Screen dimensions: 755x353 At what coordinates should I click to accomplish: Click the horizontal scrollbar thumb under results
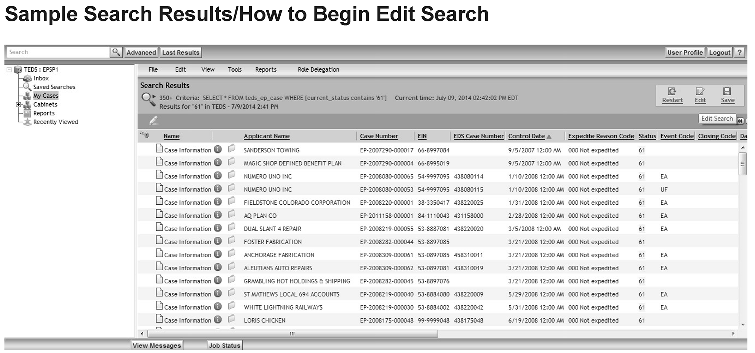tap(292, 334)
